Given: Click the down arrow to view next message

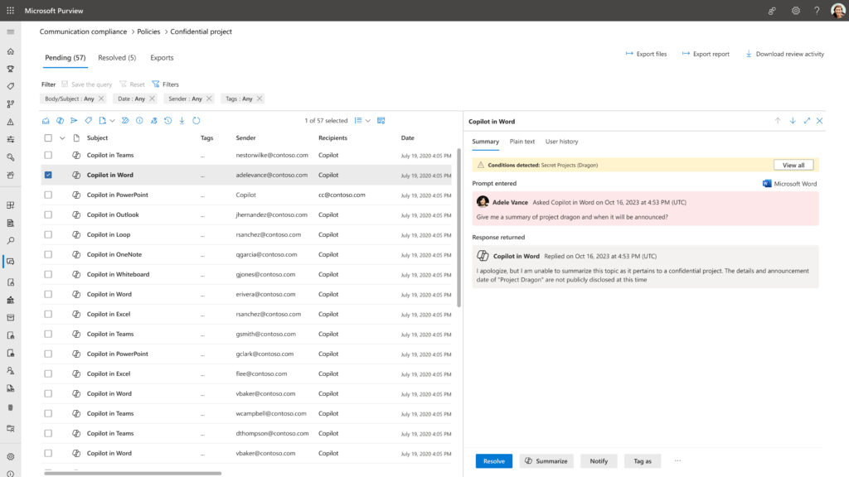Looking at the screenshot, I should [794, 120].
